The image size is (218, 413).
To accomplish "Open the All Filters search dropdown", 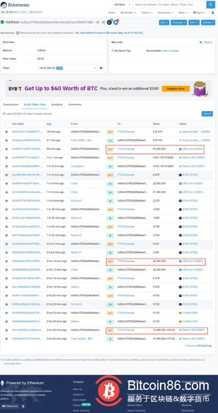I will (122, 5).
